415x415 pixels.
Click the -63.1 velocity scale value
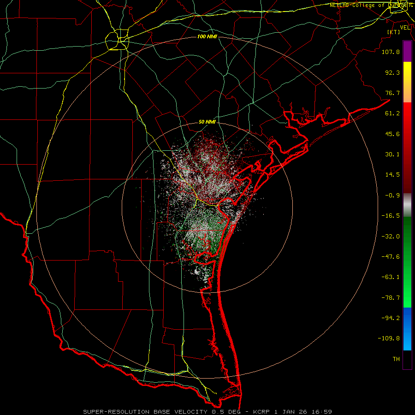(x=391, y=277)
